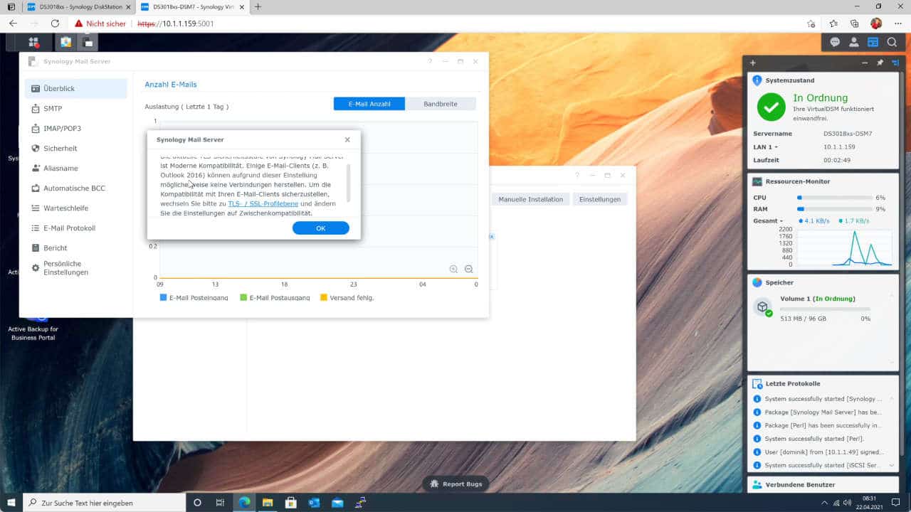This screenshot has width=911, height=512.
Task: Open Outlook from the Windows taskbar
Action: coord(314,503)
